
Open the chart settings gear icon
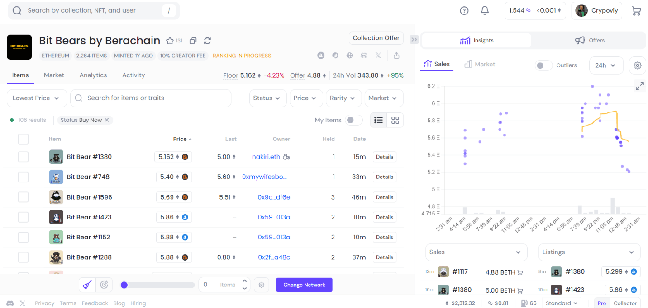638,65
